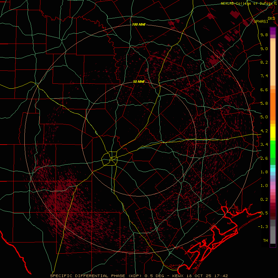Screen dimensions: 278x278
Task: Click the "TH" threshold label on the scale
Action: (265, 241)
